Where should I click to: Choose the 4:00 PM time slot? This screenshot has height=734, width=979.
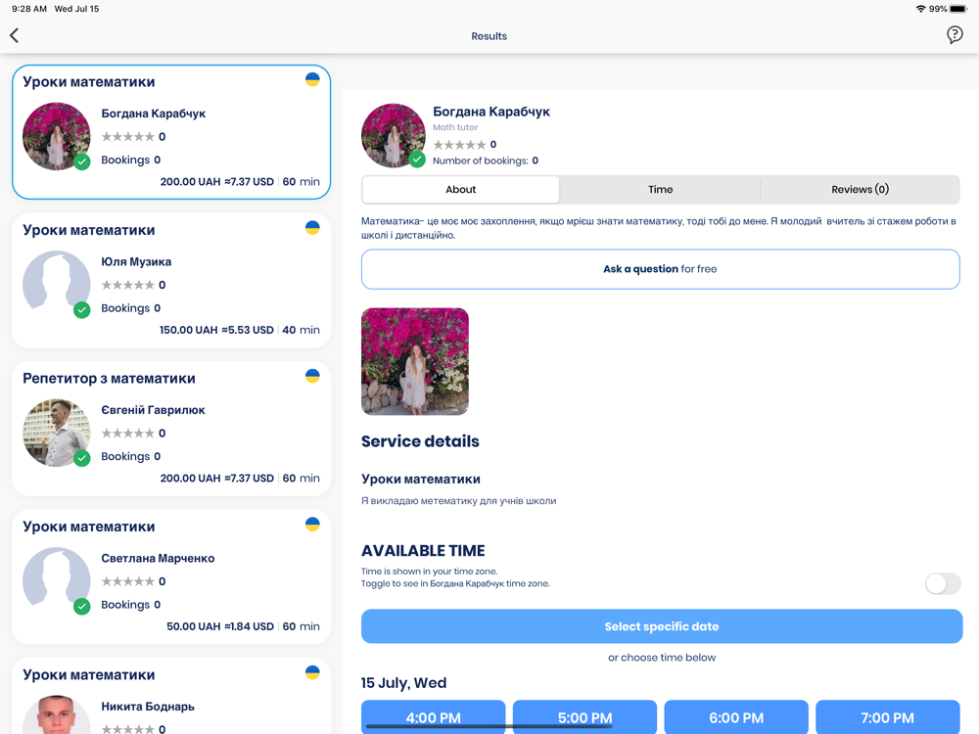(x=434, y=717)
